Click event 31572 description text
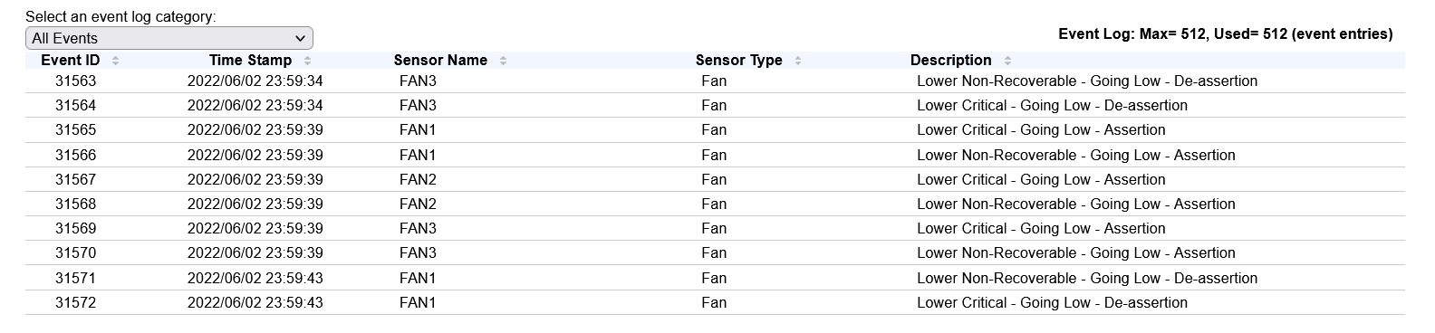 [x=1052, y=302]
